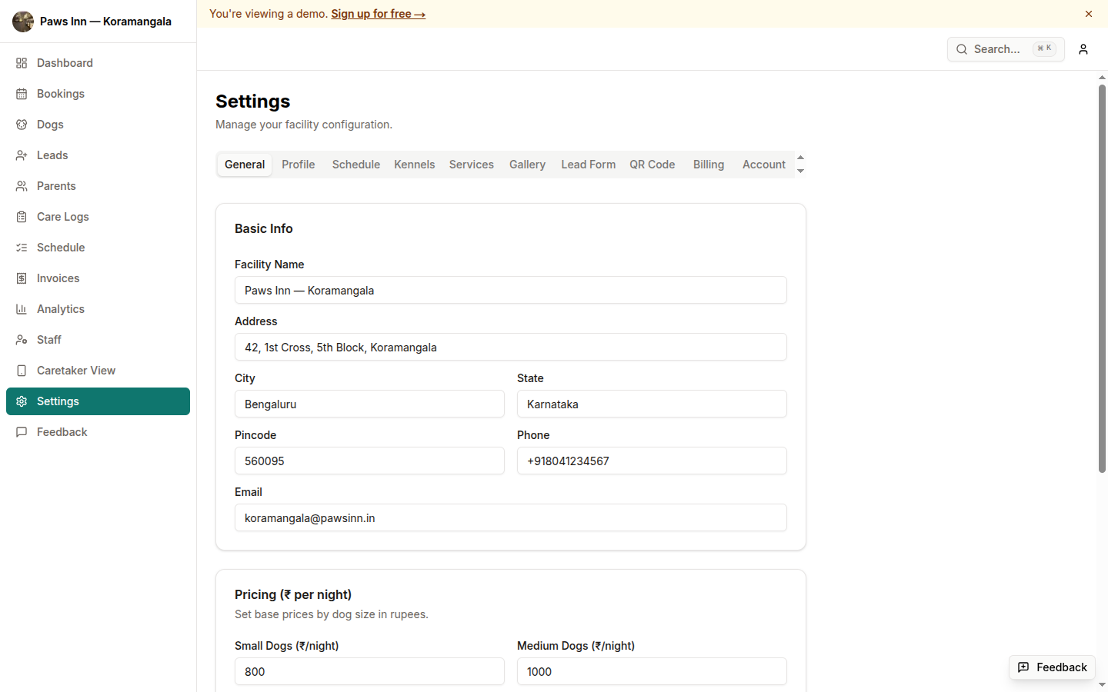Click the tab strip scroll-down chevron
1108x692 pixels.
(800, 170)
